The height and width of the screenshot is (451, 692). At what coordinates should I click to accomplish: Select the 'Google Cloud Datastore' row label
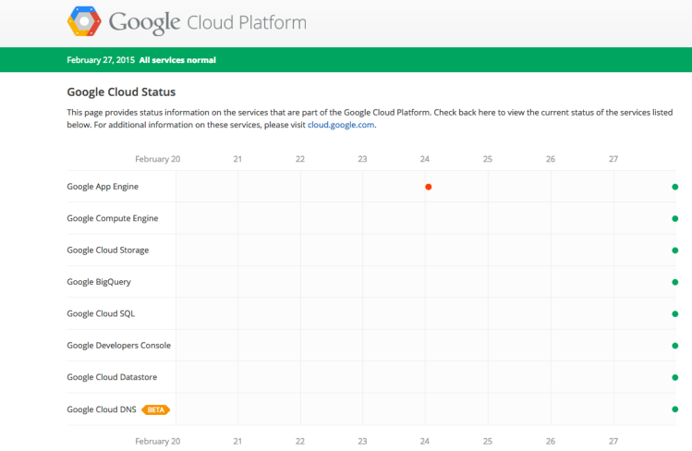coord(112,377)
